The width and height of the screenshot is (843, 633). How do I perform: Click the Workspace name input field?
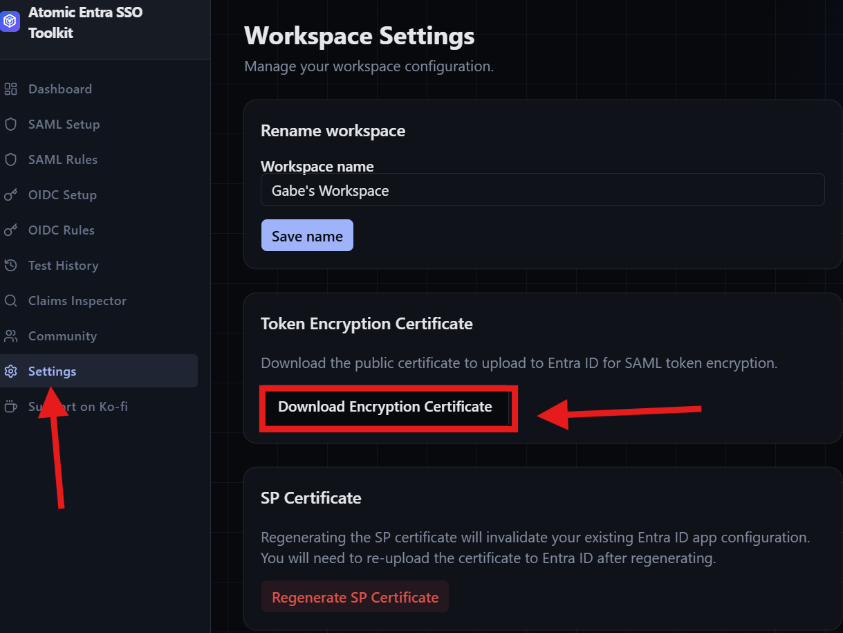542,190
